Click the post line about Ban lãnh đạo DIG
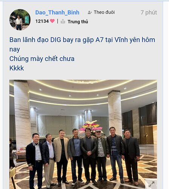 (82, 40)
